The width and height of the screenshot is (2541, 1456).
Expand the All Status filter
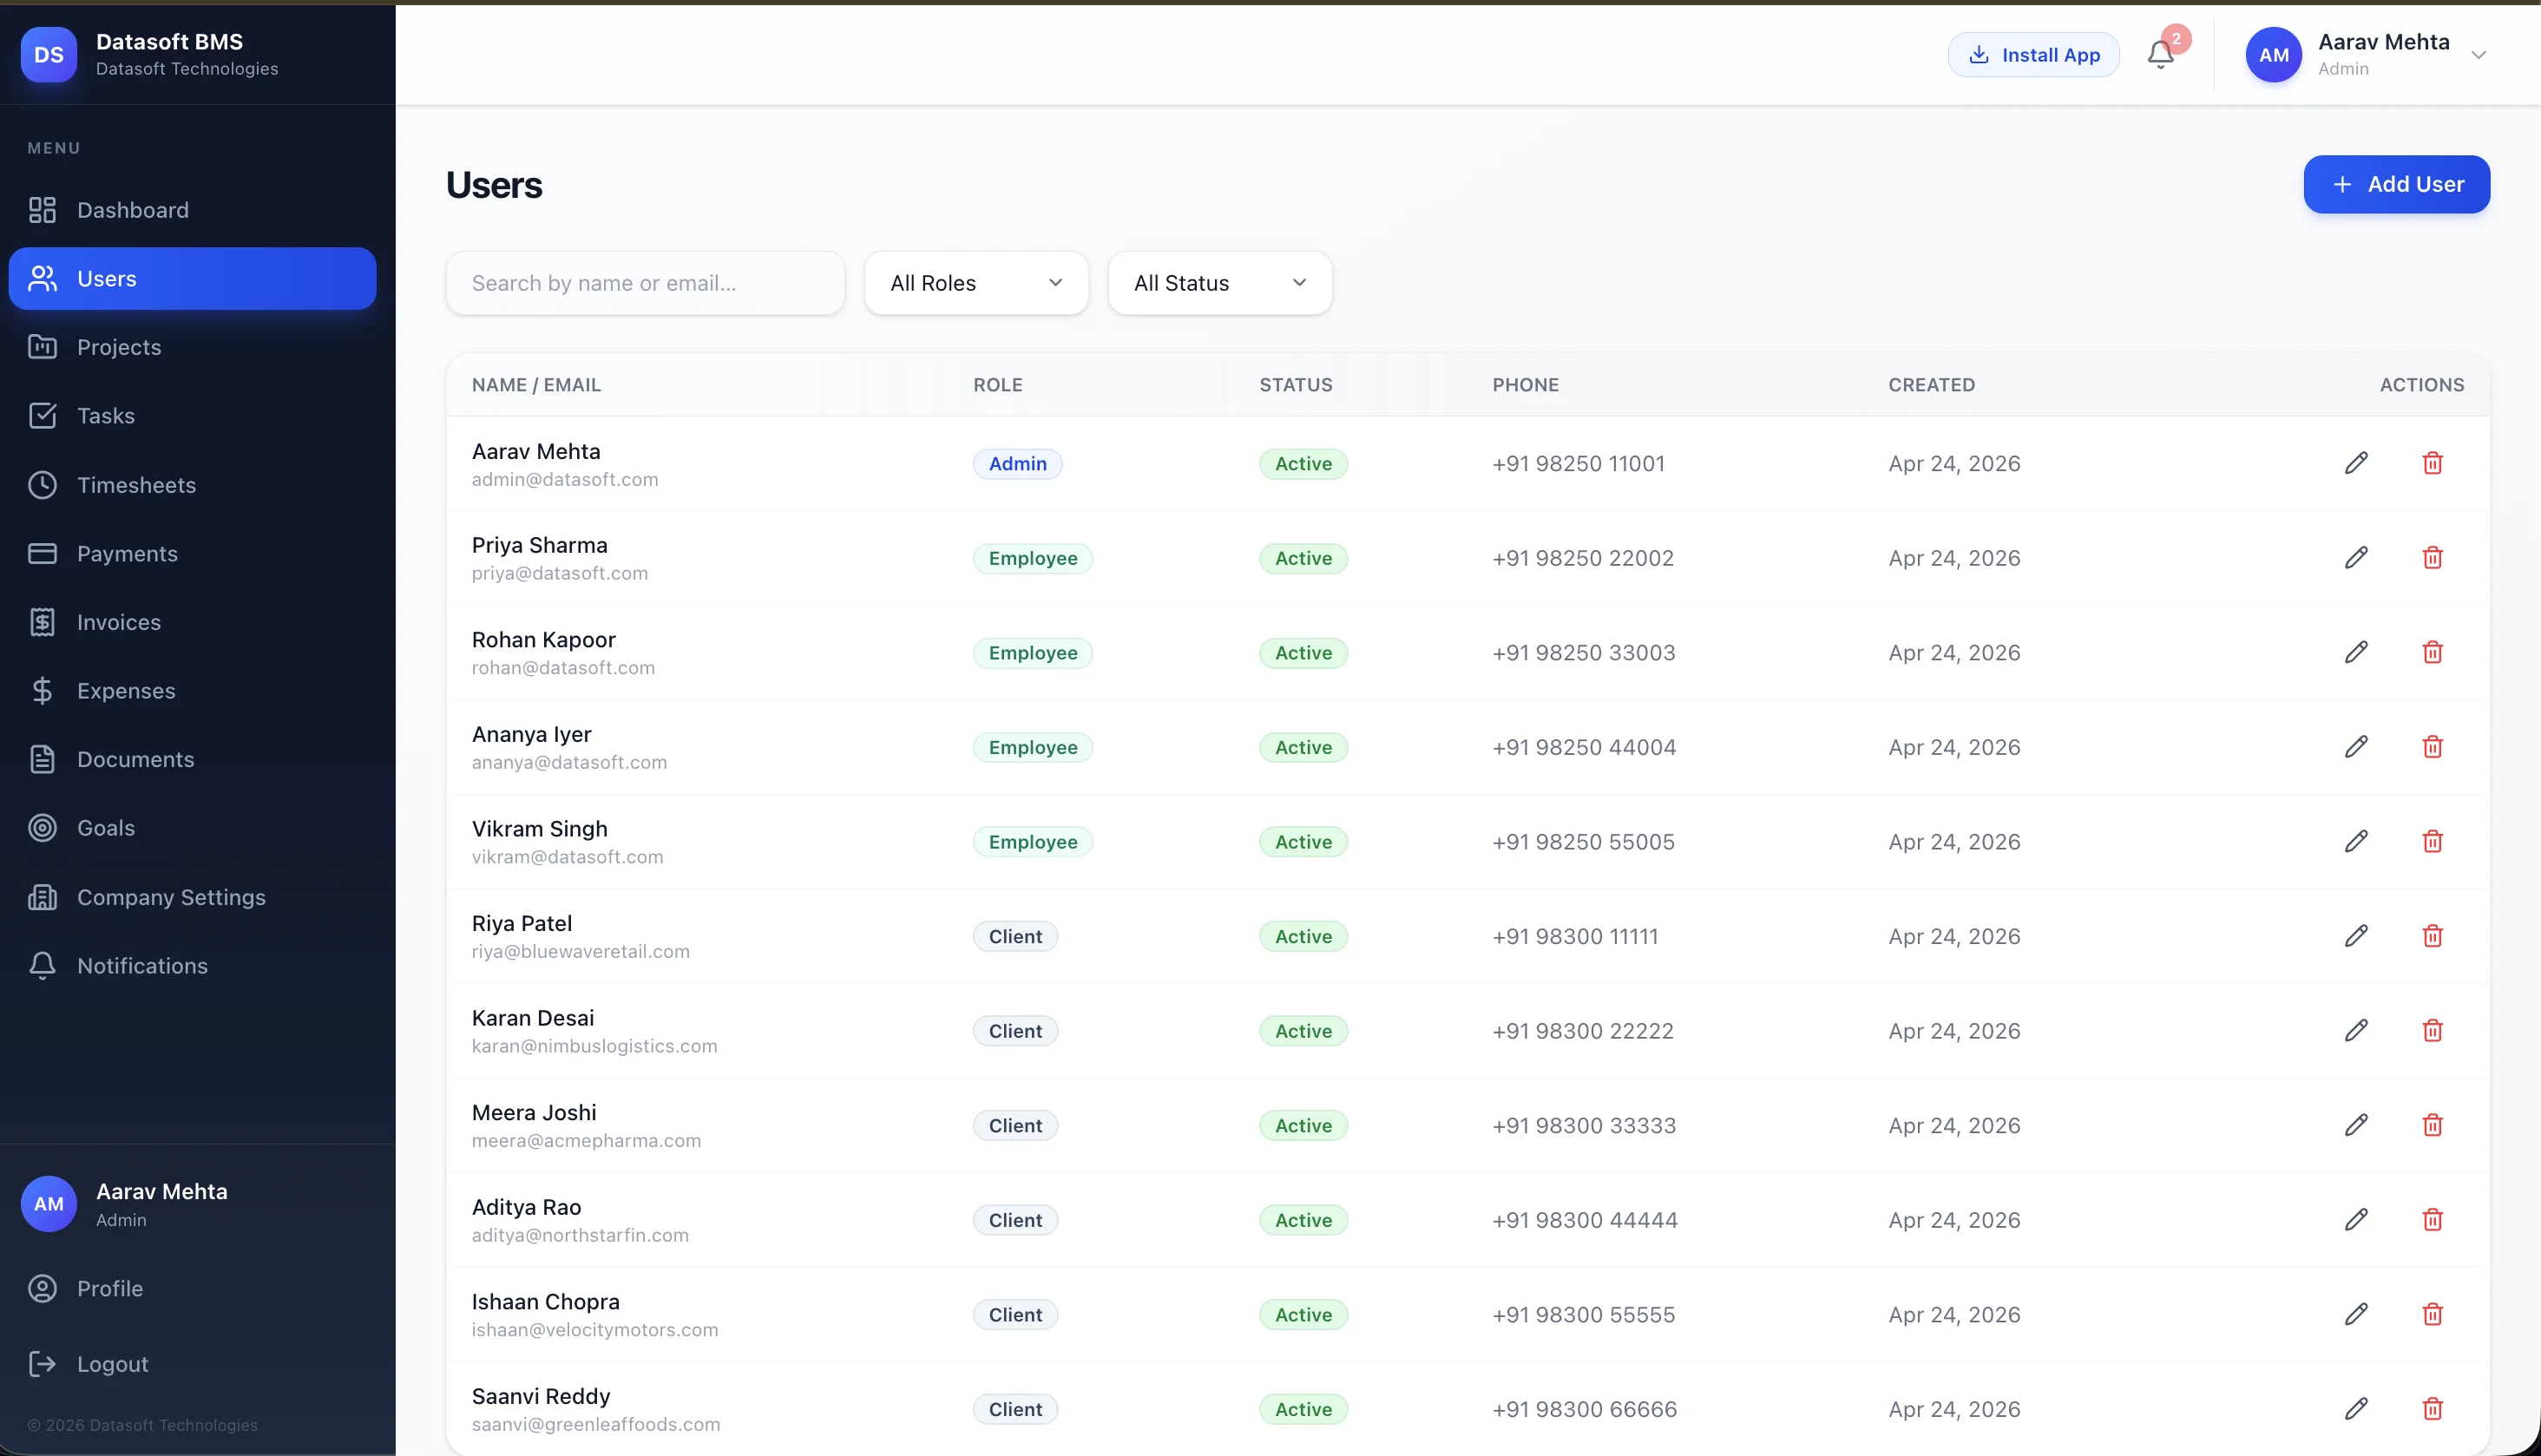(1219, 283)
